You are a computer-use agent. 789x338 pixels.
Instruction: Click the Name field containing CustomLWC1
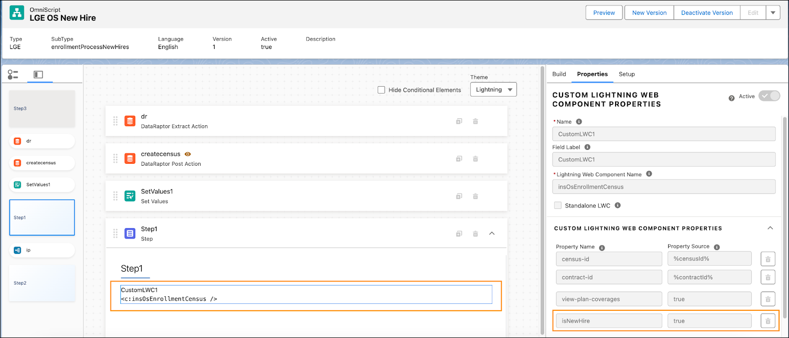(664, 134)
